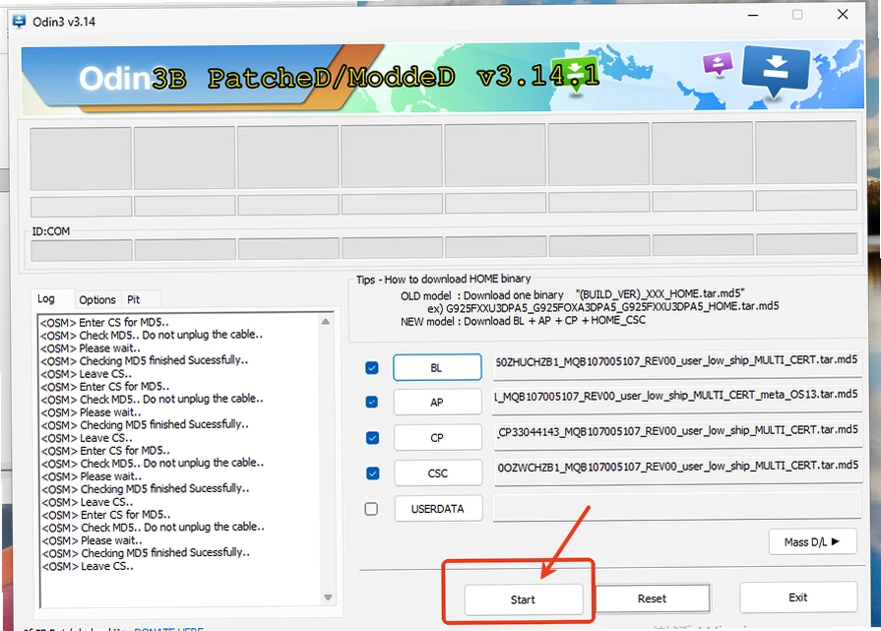Uncheck the AP file checkbox

point(371,403)
